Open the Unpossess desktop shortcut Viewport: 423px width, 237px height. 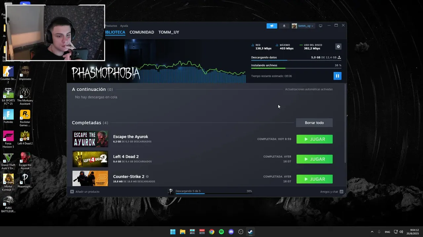click(x=25, y=73)
